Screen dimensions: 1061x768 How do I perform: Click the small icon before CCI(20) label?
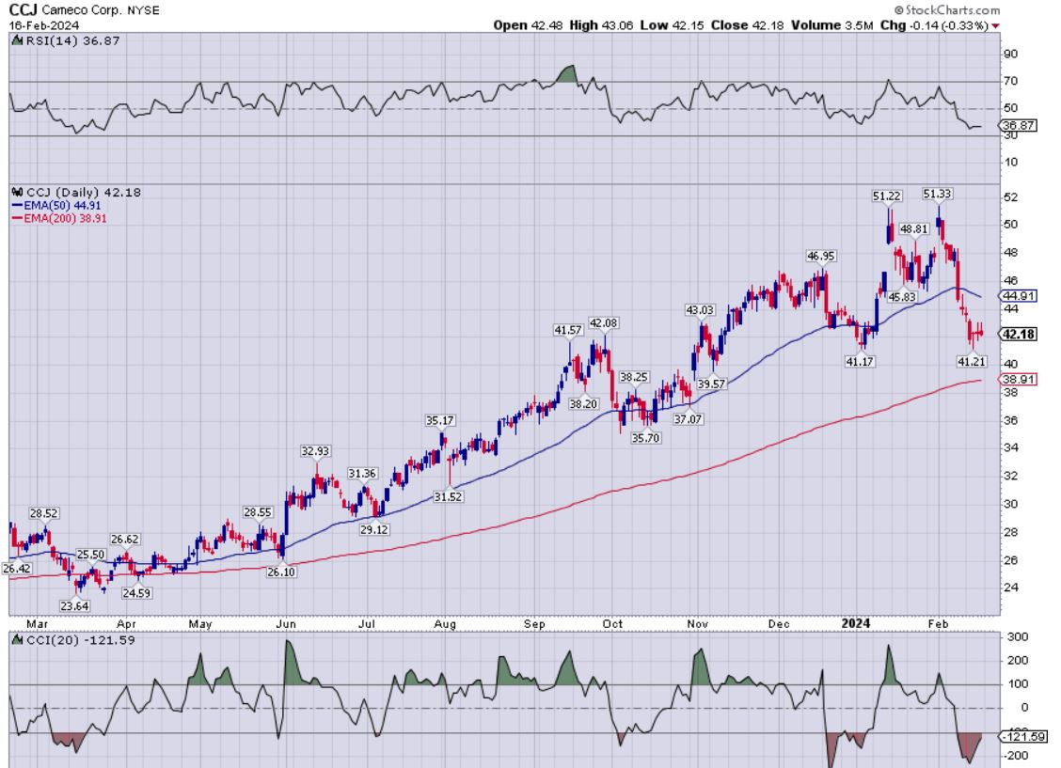point(18,639)
